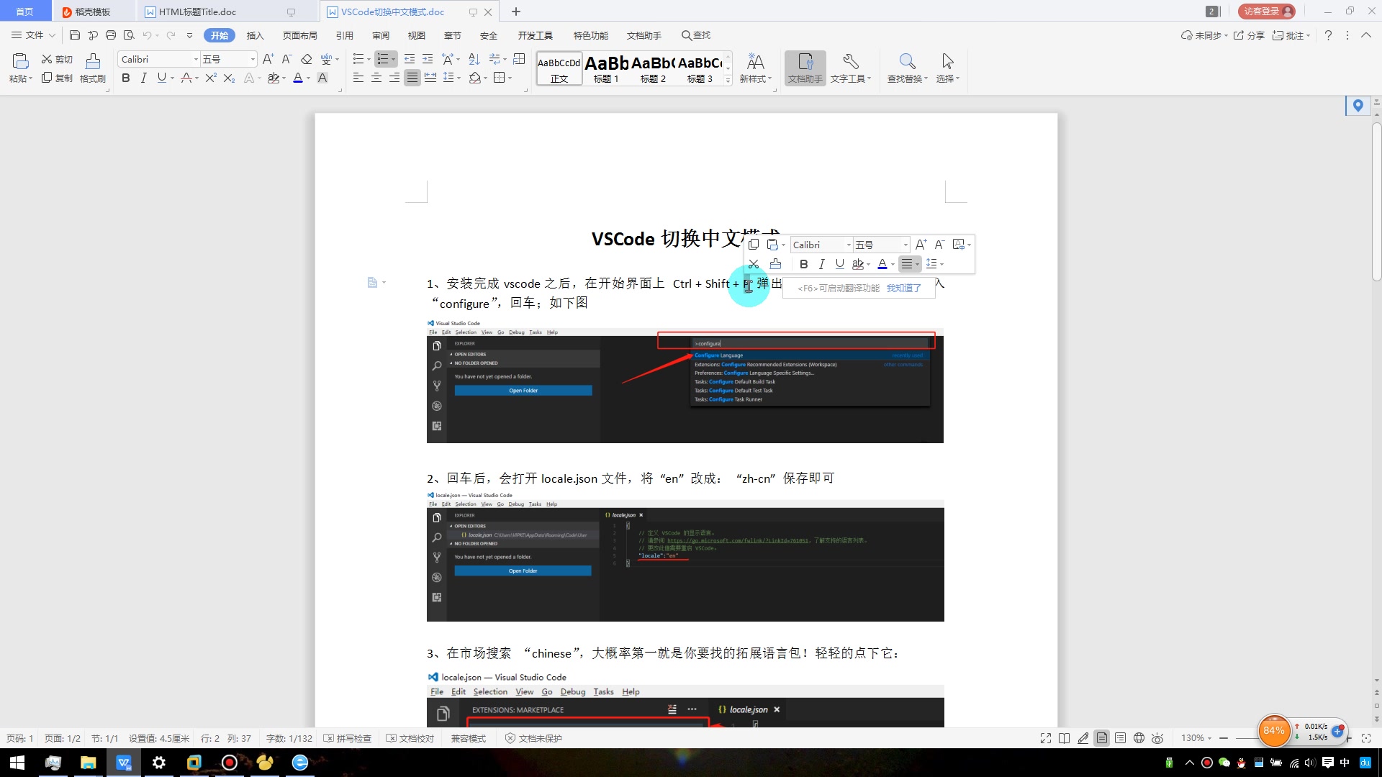Viewport: 1382px width, 777px height.
Task: Open the font size dropdown in mini toolbar
Action: tap(905, 245)
